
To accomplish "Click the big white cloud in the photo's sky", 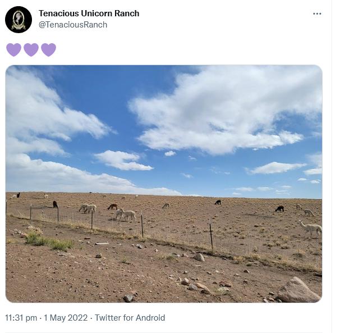I will pyautogui.click(x=226, y=111).
